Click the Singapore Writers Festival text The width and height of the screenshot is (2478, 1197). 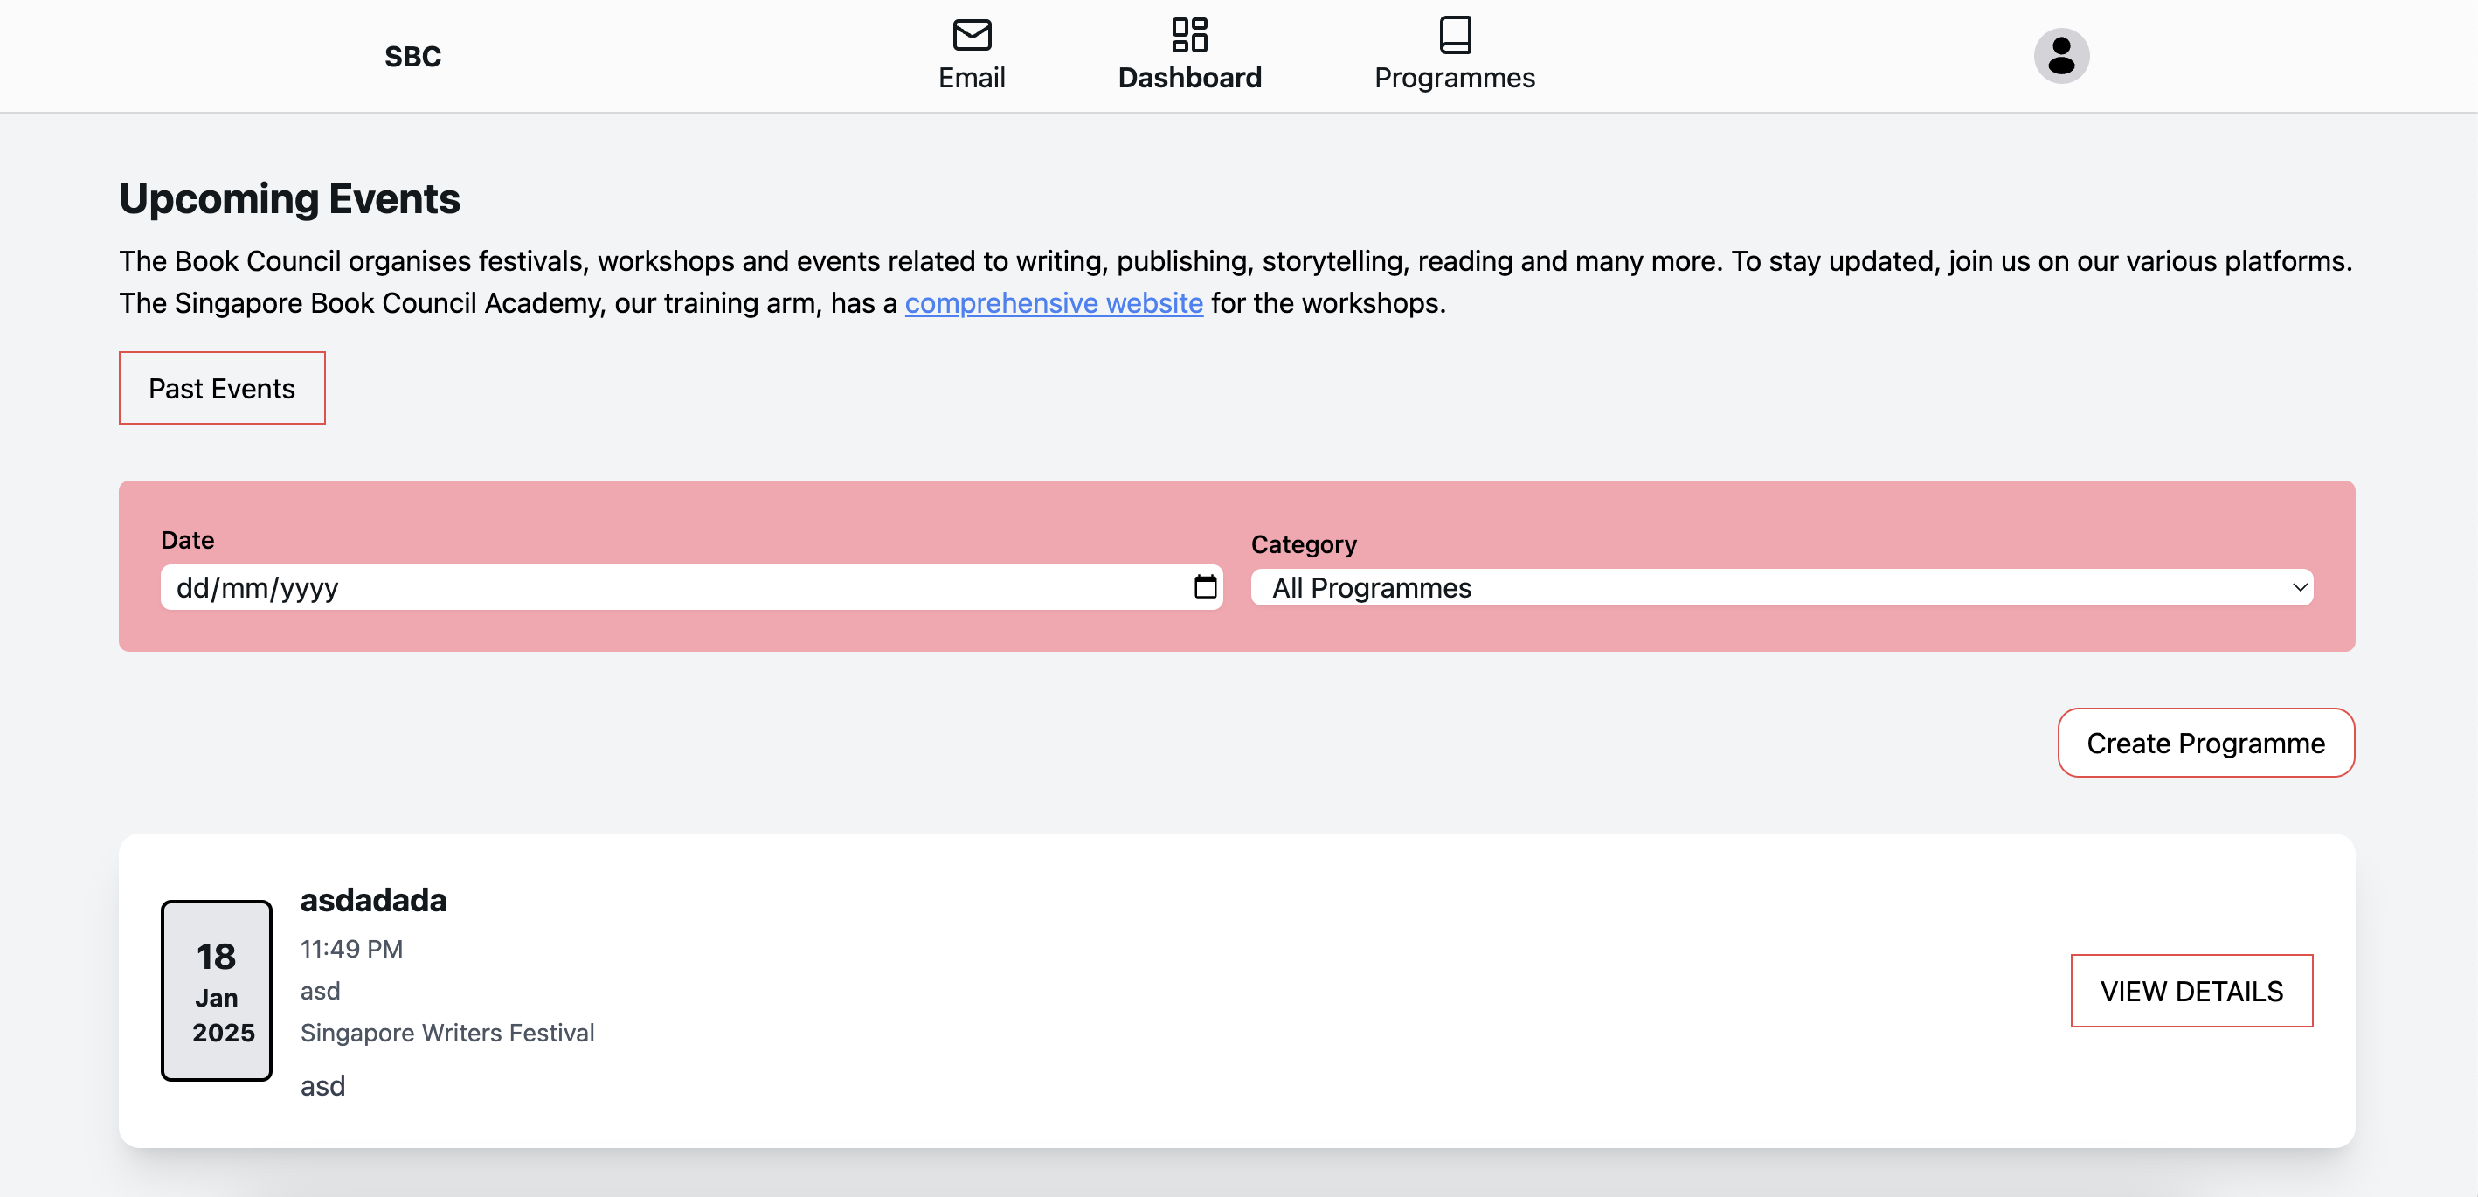click(x=447, y=1033)
